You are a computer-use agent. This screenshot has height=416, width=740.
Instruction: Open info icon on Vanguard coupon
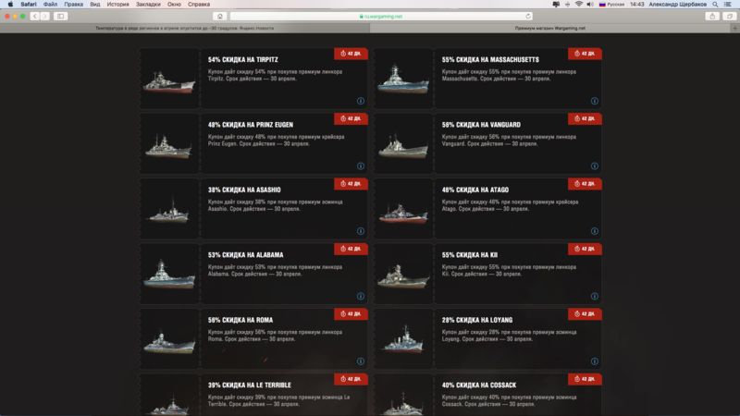595,166
